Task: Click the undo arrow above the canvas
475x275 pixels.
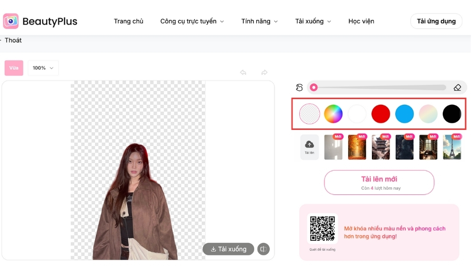Action: pyautogui.click(x=243, y=72)
